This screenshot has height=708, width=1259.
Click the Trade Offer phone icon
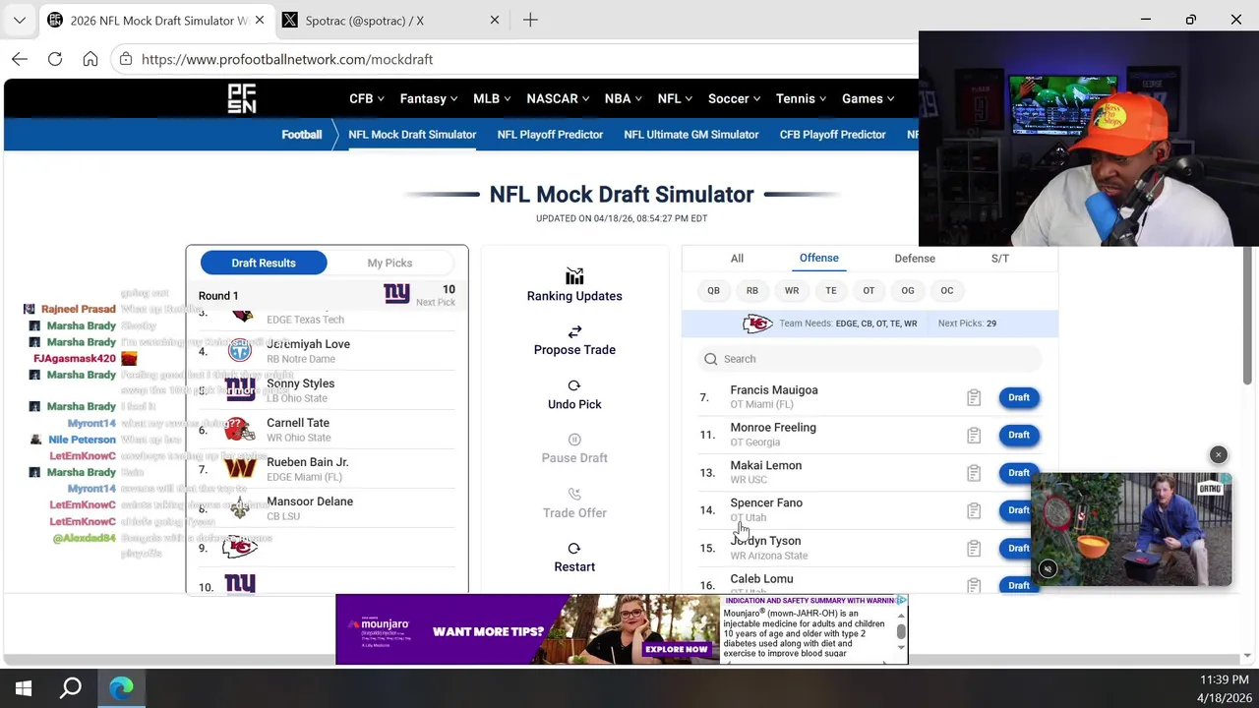pyautogui.click(x=574, y=494)
